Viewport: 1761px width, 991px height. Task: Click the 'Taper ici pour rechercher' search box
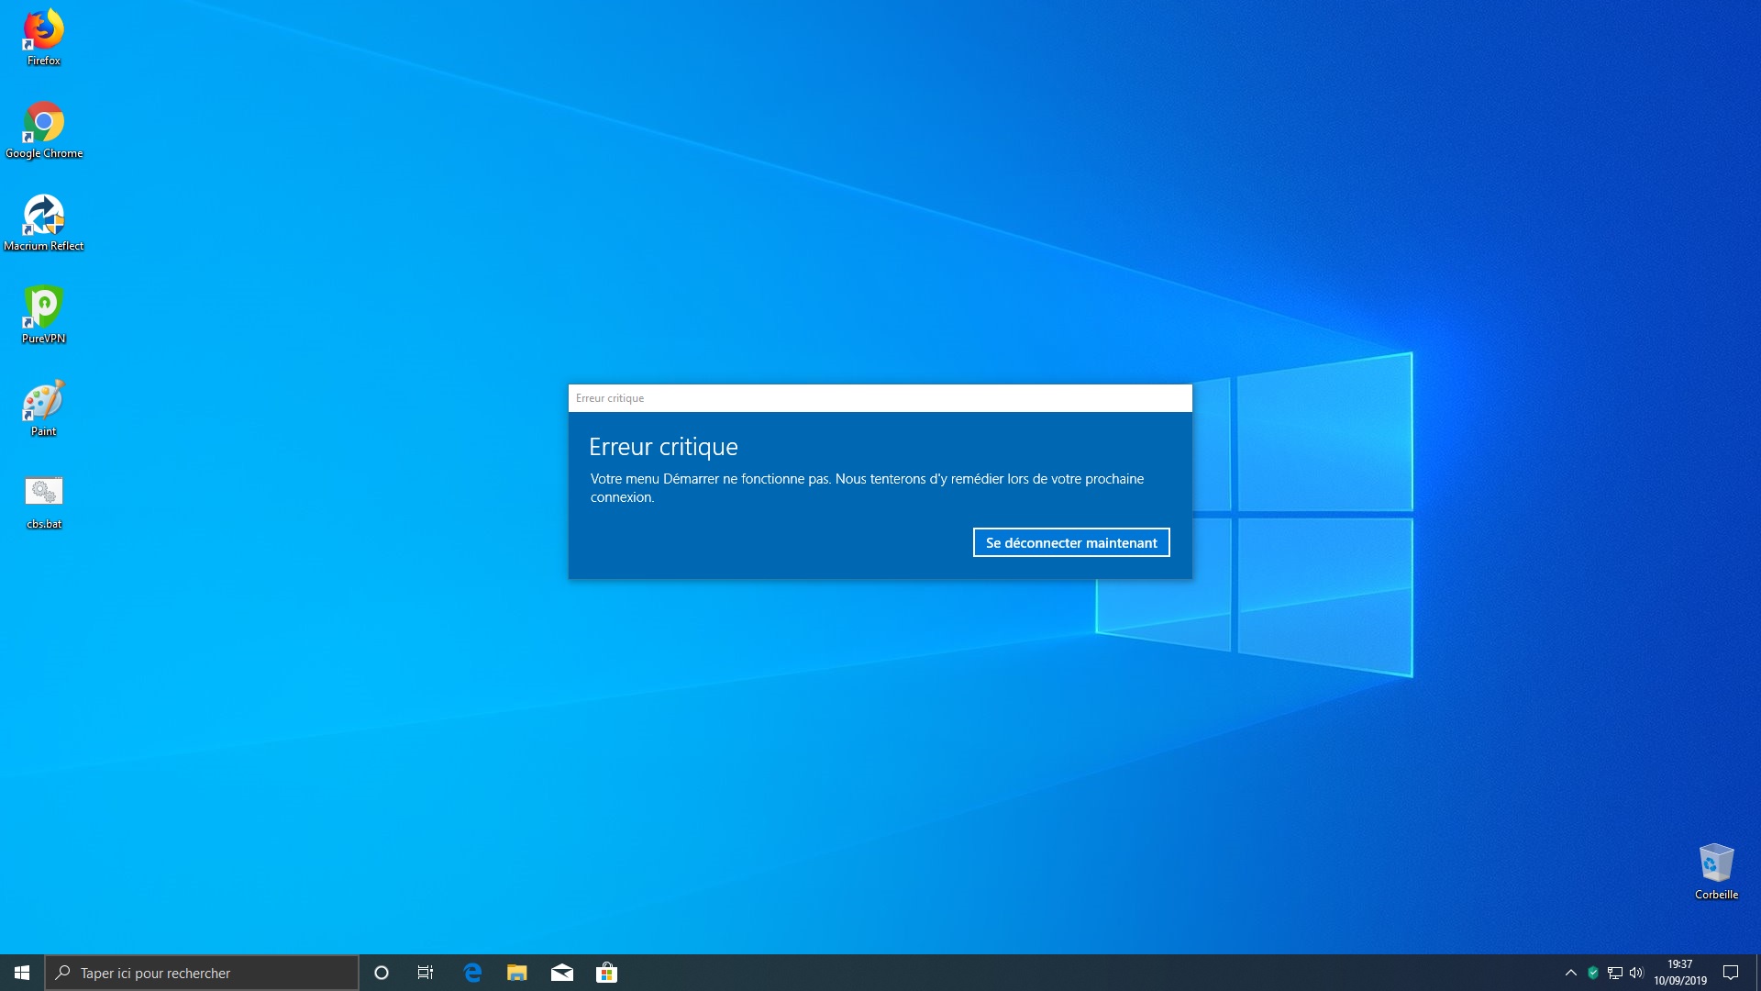coord(202,973)
